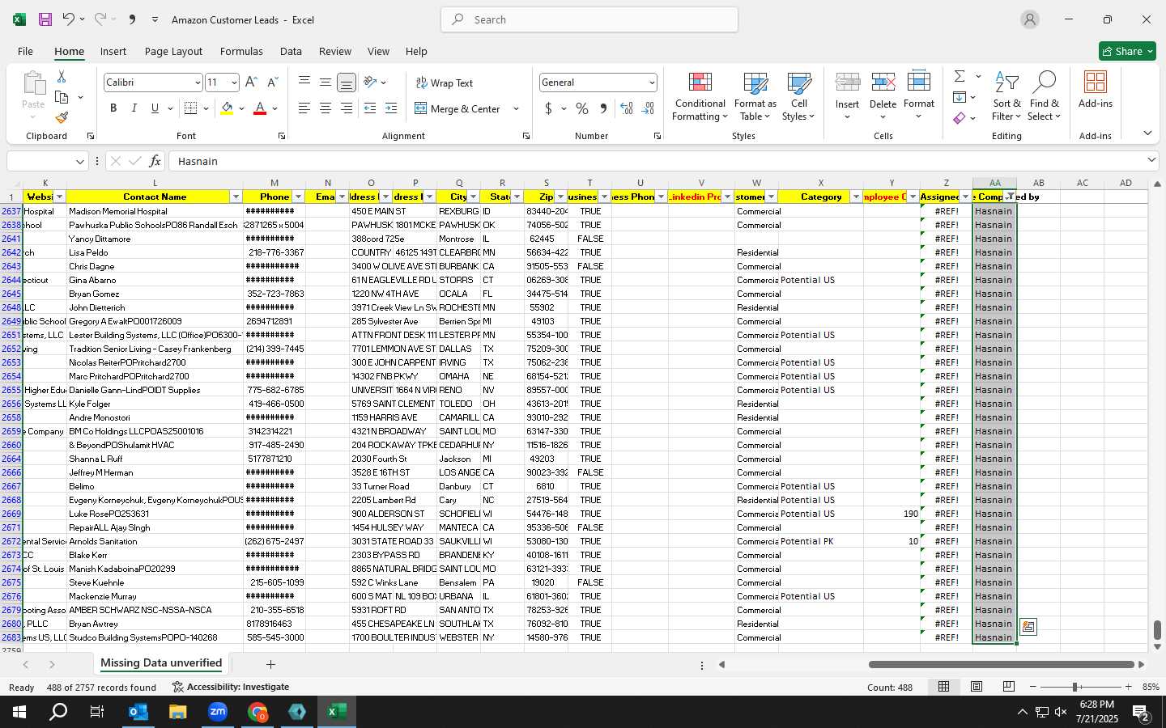1166x728 pixels.
Task: Click Merge & Center button
Action: click(x=458, y=108)
